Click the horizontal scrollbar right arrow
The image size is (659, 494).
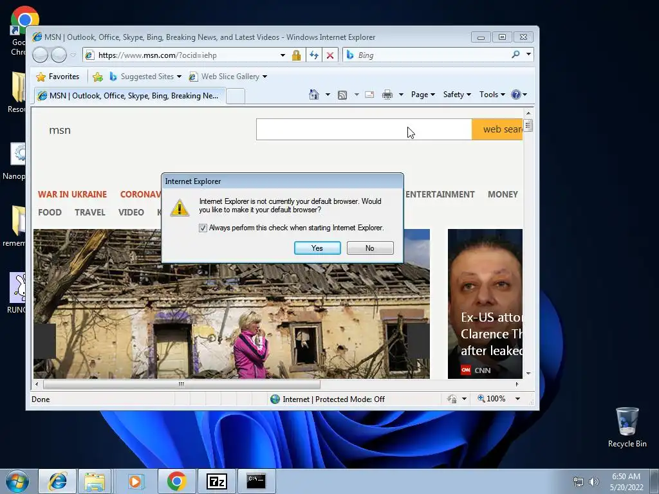tap(517, 384)
